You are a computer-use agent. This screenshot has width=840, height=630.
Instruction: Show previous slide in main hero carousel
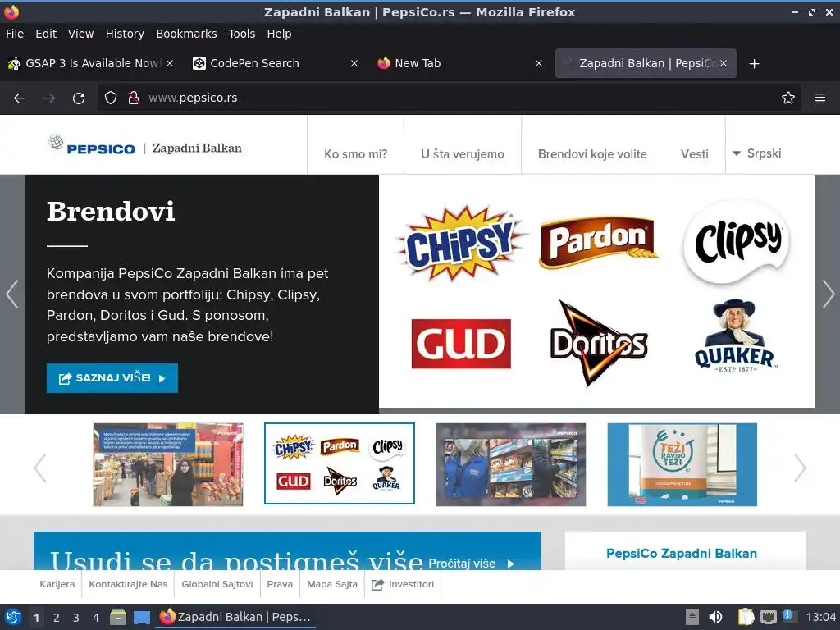click(11, 294)
